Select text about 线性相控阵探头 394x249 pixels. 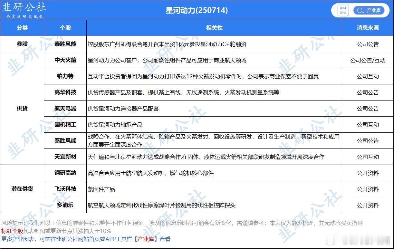point(161,205)
